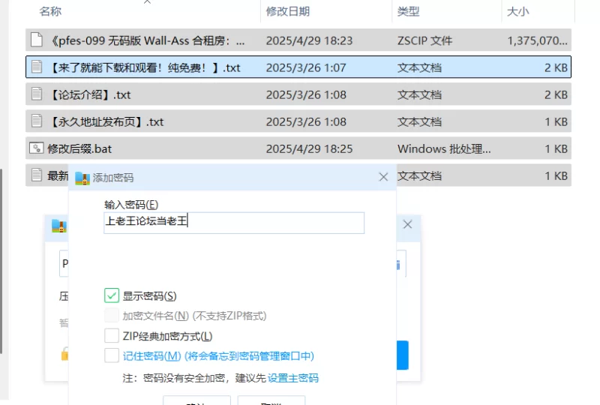The image size is (600, 405).
Task: Click the sort arrow above 名称 column
Action: [x=147, y=2]
